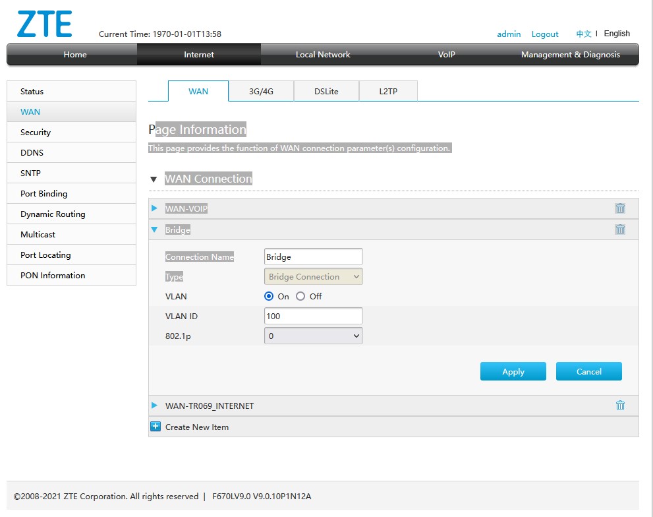The height and width of the screenshot is (517, 653).
Task: Click the VLAN ID field
Action: pyautogui.click(x=313, y=316)
